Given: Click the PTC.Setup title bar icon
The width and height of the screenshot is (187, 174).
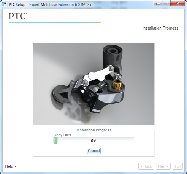Looking at the screenshot, I should tap(5, 5).
